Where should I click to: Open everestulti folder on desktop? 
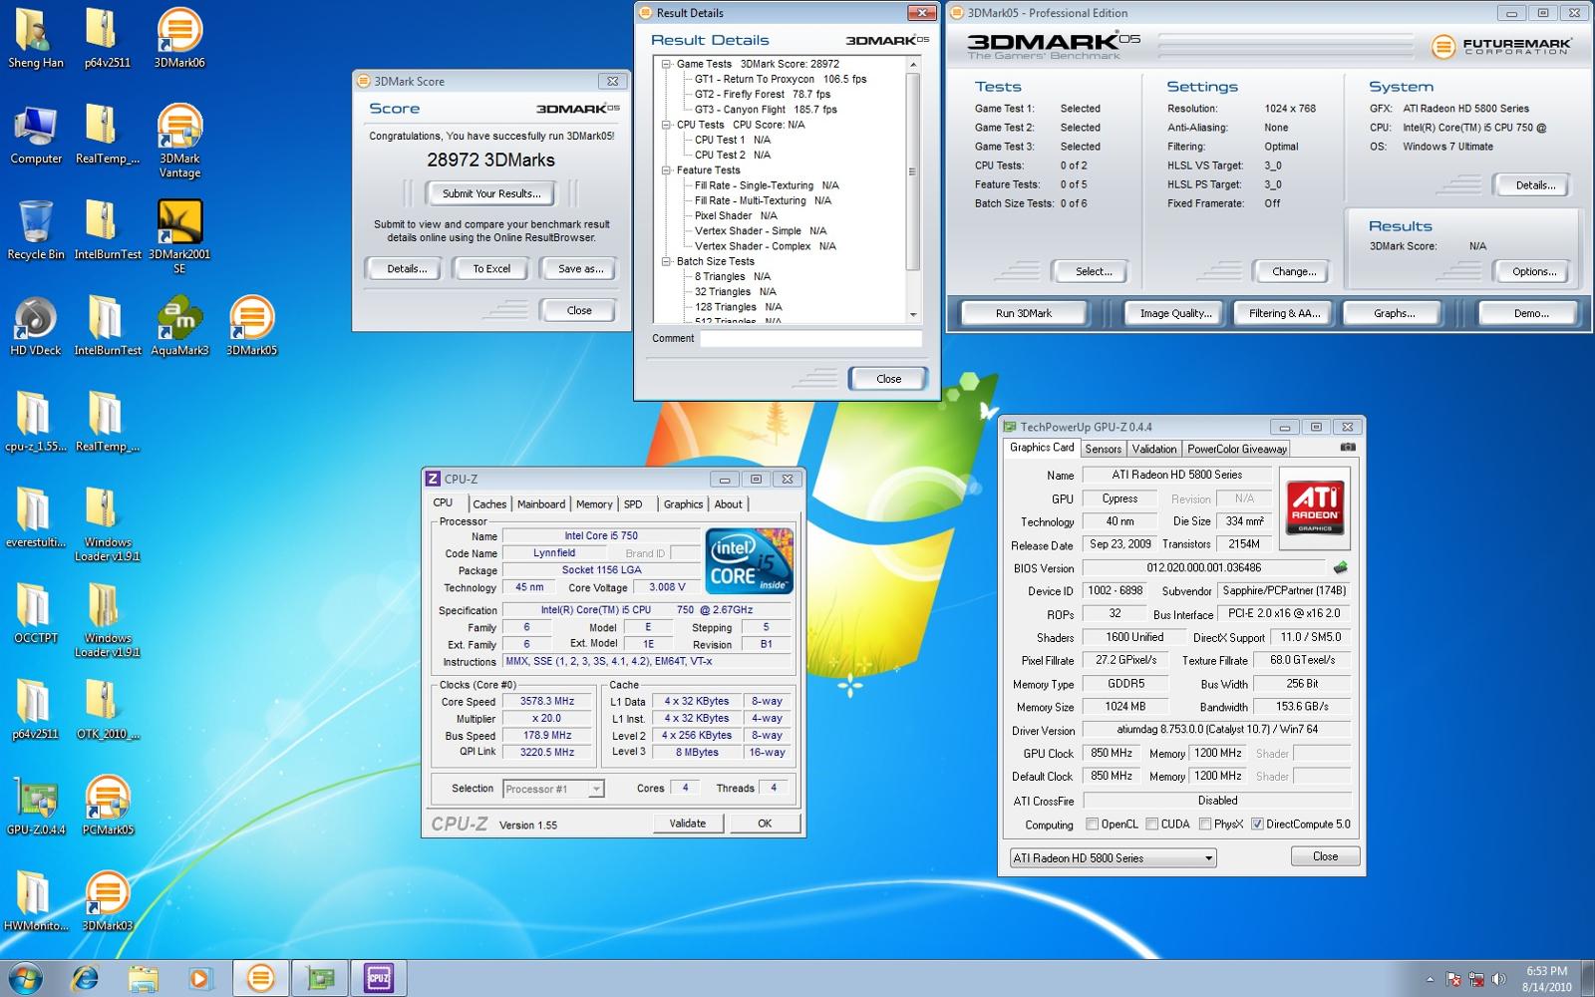pyautogui.click(x=36, y=516)
